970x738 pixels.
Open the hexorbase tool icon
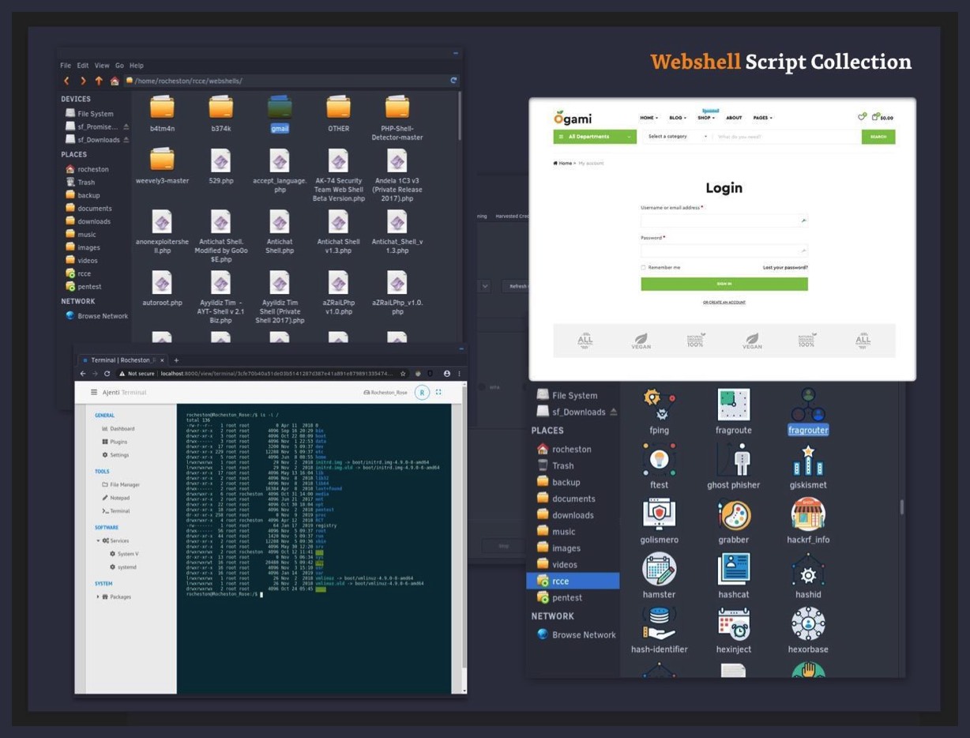(808, 623)
